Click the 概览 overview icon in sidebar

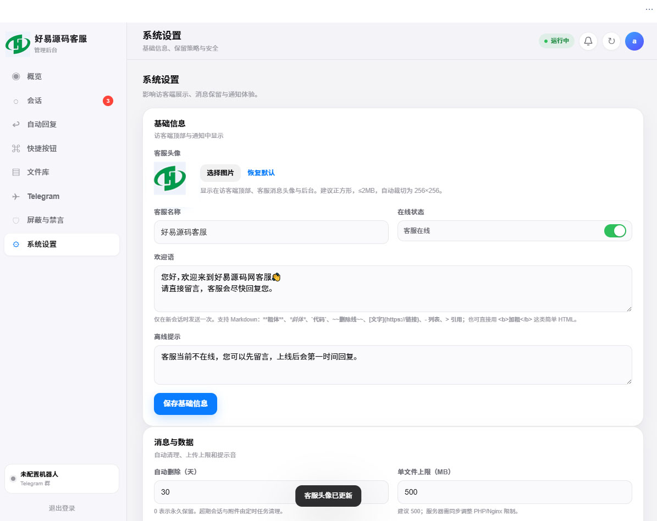[16, 76]
